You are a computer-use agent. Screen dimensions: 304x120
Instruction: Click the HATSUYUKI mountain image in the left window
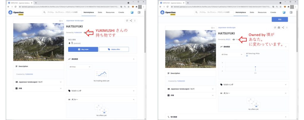[x=39, y=42]
